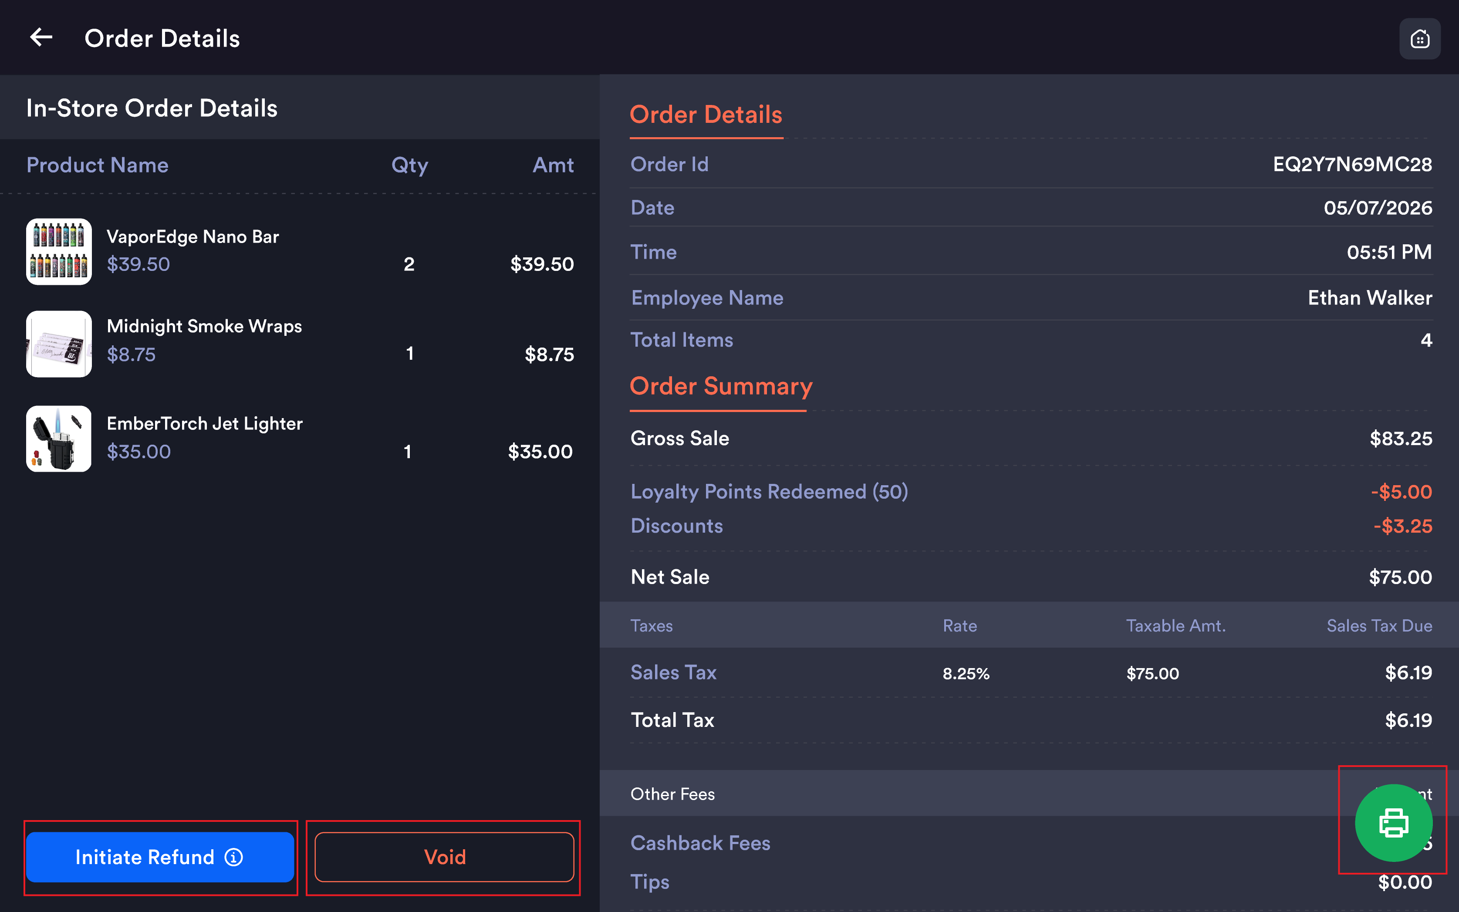
Task: Click the Tips label
Action: click(x=650, y=882)
